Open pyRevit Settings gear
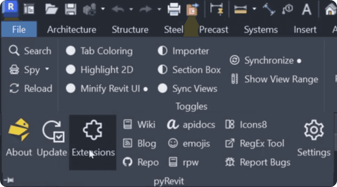 (x=314, y=139)
